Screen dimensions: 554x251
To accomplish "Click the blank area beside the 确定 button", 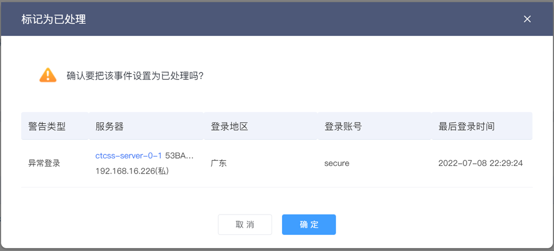I will pos(424,224).
